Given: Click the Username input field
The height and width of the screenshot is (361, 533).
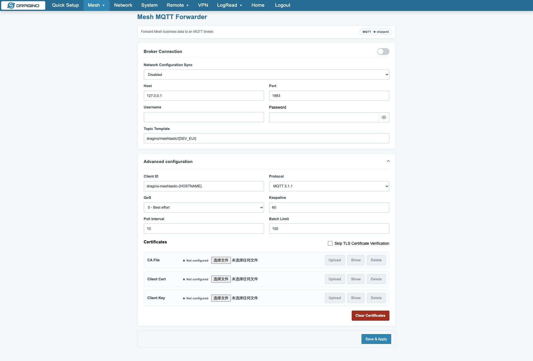Looking at the screenshot, I should pos(204,117).
